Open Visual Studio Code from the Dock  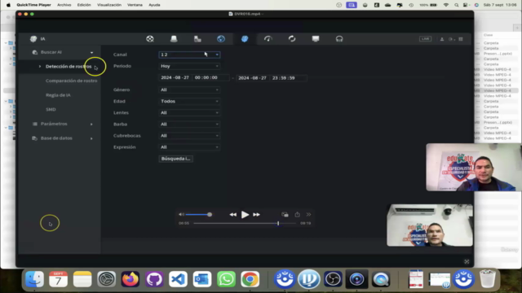point(178,279)
